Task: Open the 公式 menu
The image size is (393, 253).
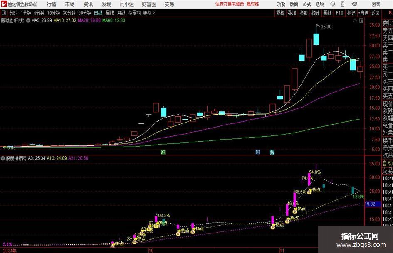Action: 306,4
